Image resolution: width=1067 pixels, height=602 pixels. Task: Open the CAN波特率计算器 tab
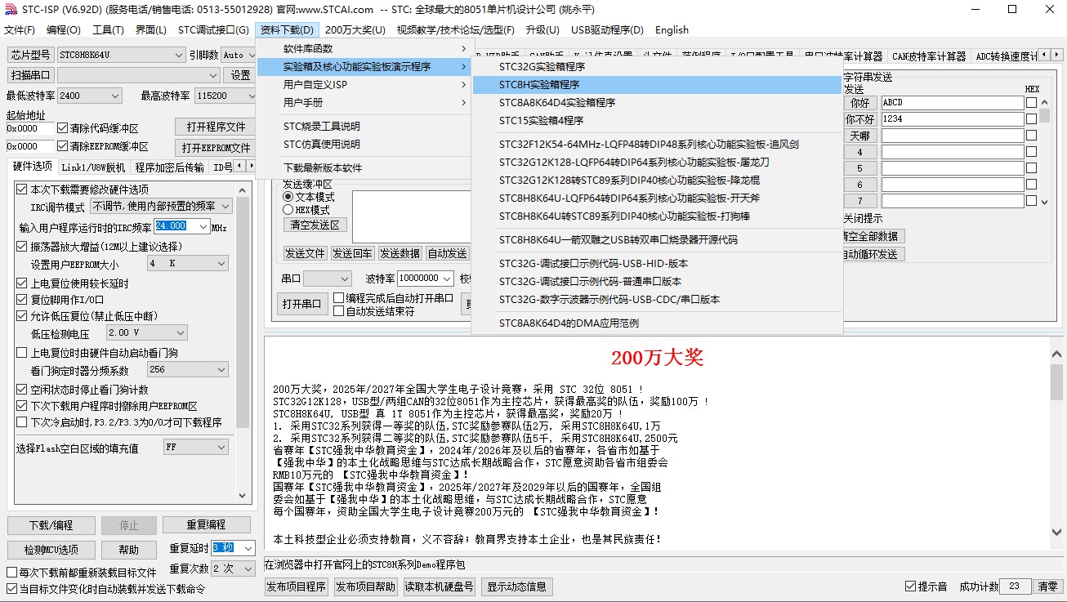pyautogui.click(x=929, y=56)
